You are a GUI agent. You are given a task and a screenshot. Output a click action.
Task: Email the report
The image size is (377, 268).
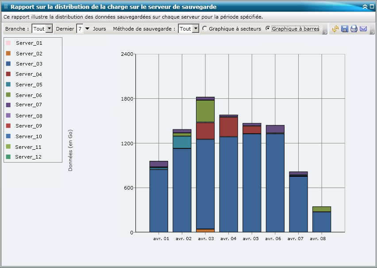[x=364, y=28]
